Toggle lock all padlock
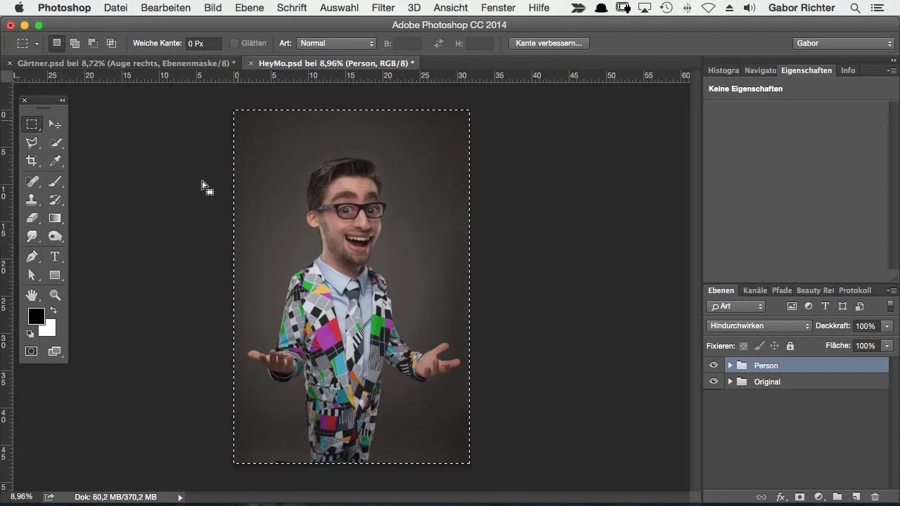900x506 pixels. [x=790, y=346]
